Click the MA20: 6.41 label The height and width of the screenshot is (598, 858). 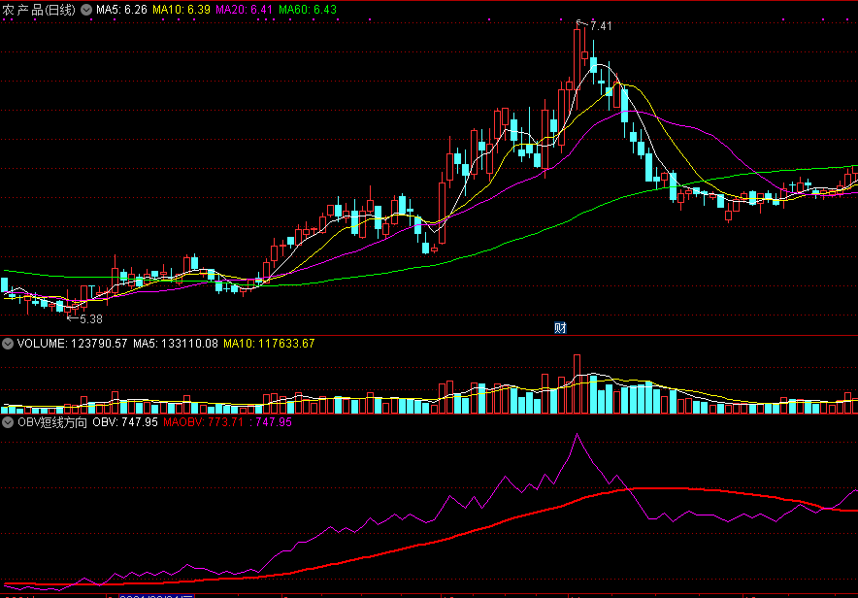click(x=244, y=10)
